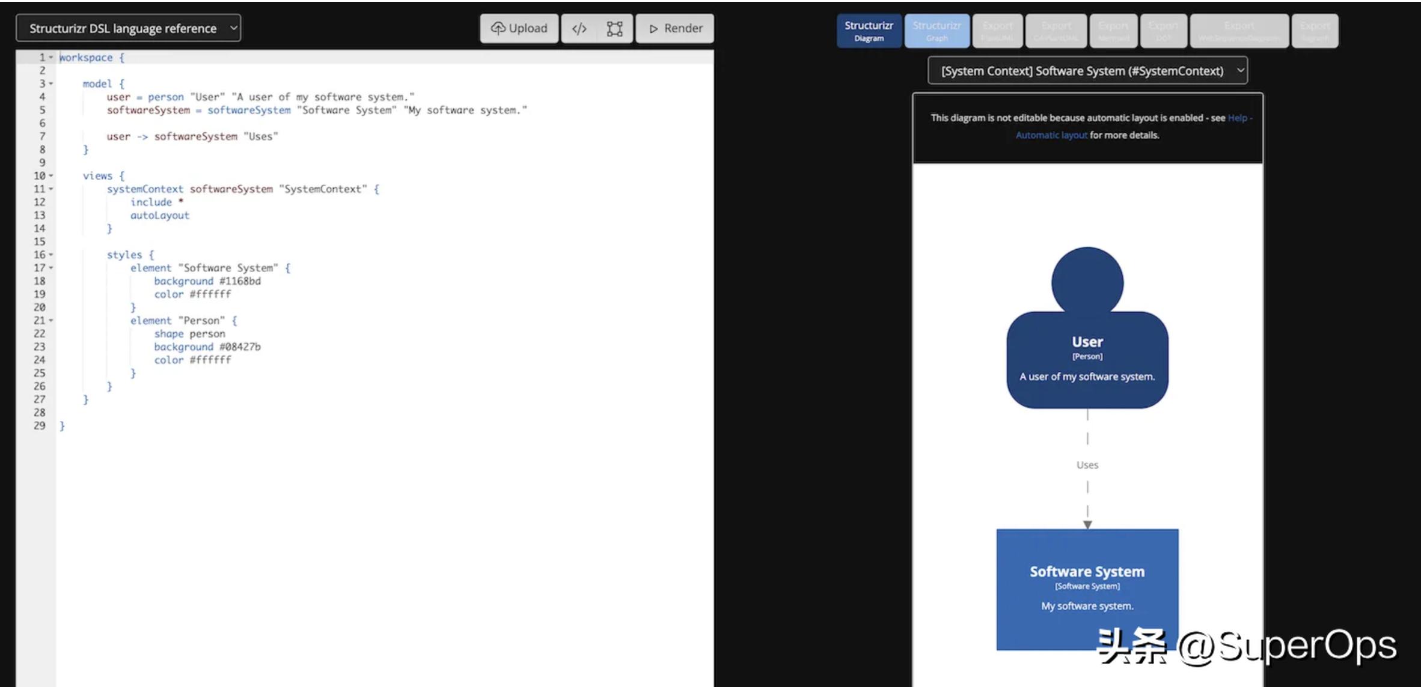Select the Export PlantUML tab
1421x687 pixels.
(x=997, y=31)
